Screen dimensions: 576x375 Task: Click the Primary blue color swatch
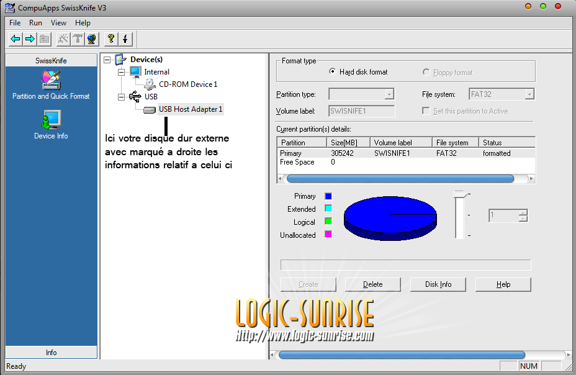(x=328, y=196)
